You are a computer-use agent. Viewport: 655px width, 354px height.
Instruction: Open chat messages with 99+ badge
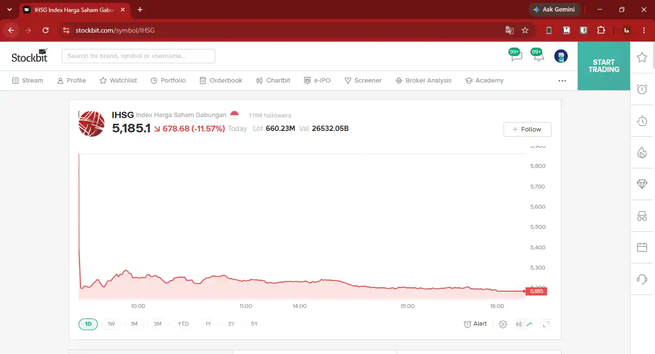tap(515, 56)
